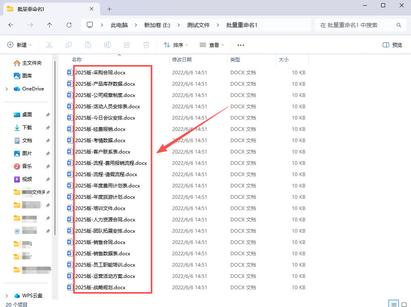The image size is (411, 307).
Task: Go back with the left arrow
Action: pyautogui.click(x=11, y=25)
